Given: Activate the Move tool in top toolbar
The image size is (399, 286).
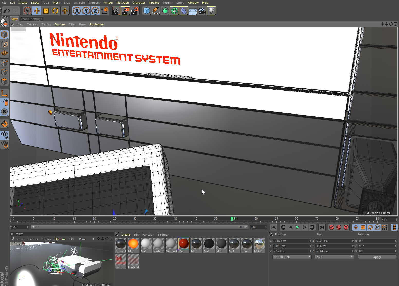Looking at the screenshot, I should pos(37,11).
